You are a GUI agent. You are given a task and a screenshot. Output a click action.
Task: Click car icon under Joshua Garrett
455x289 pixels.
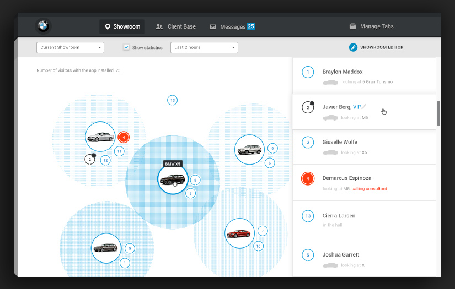pyautogui.click(x=330, y=265)
